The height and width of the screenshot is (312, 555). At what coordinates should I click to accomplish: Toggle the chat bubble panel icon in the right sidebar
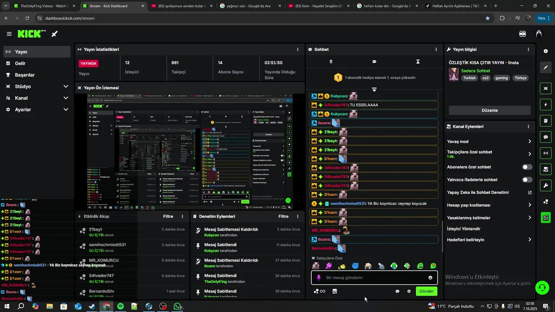(545, 137)
